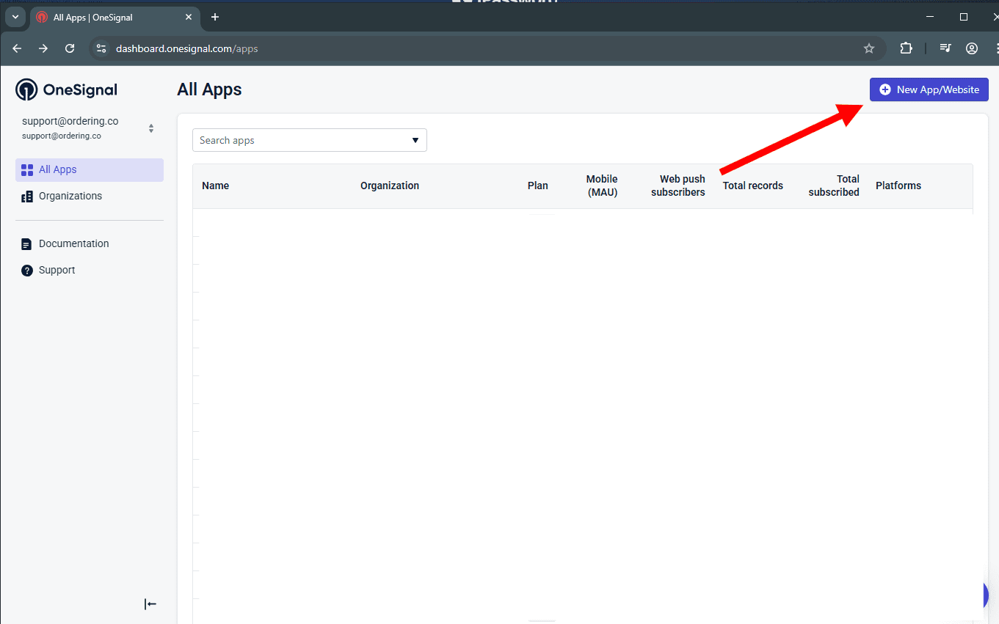Image resolution: width=999 pixels, height=624 pixels.
Task: Open the Chrome profile icon
Action: pos(972,48)
